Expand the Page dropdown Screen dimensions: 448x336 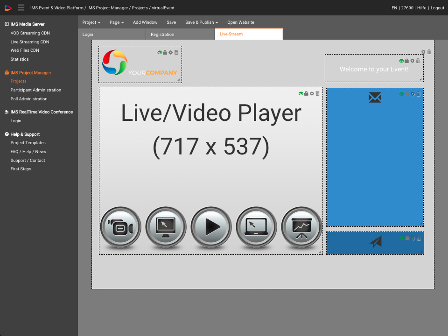click(x=116, y=22)
